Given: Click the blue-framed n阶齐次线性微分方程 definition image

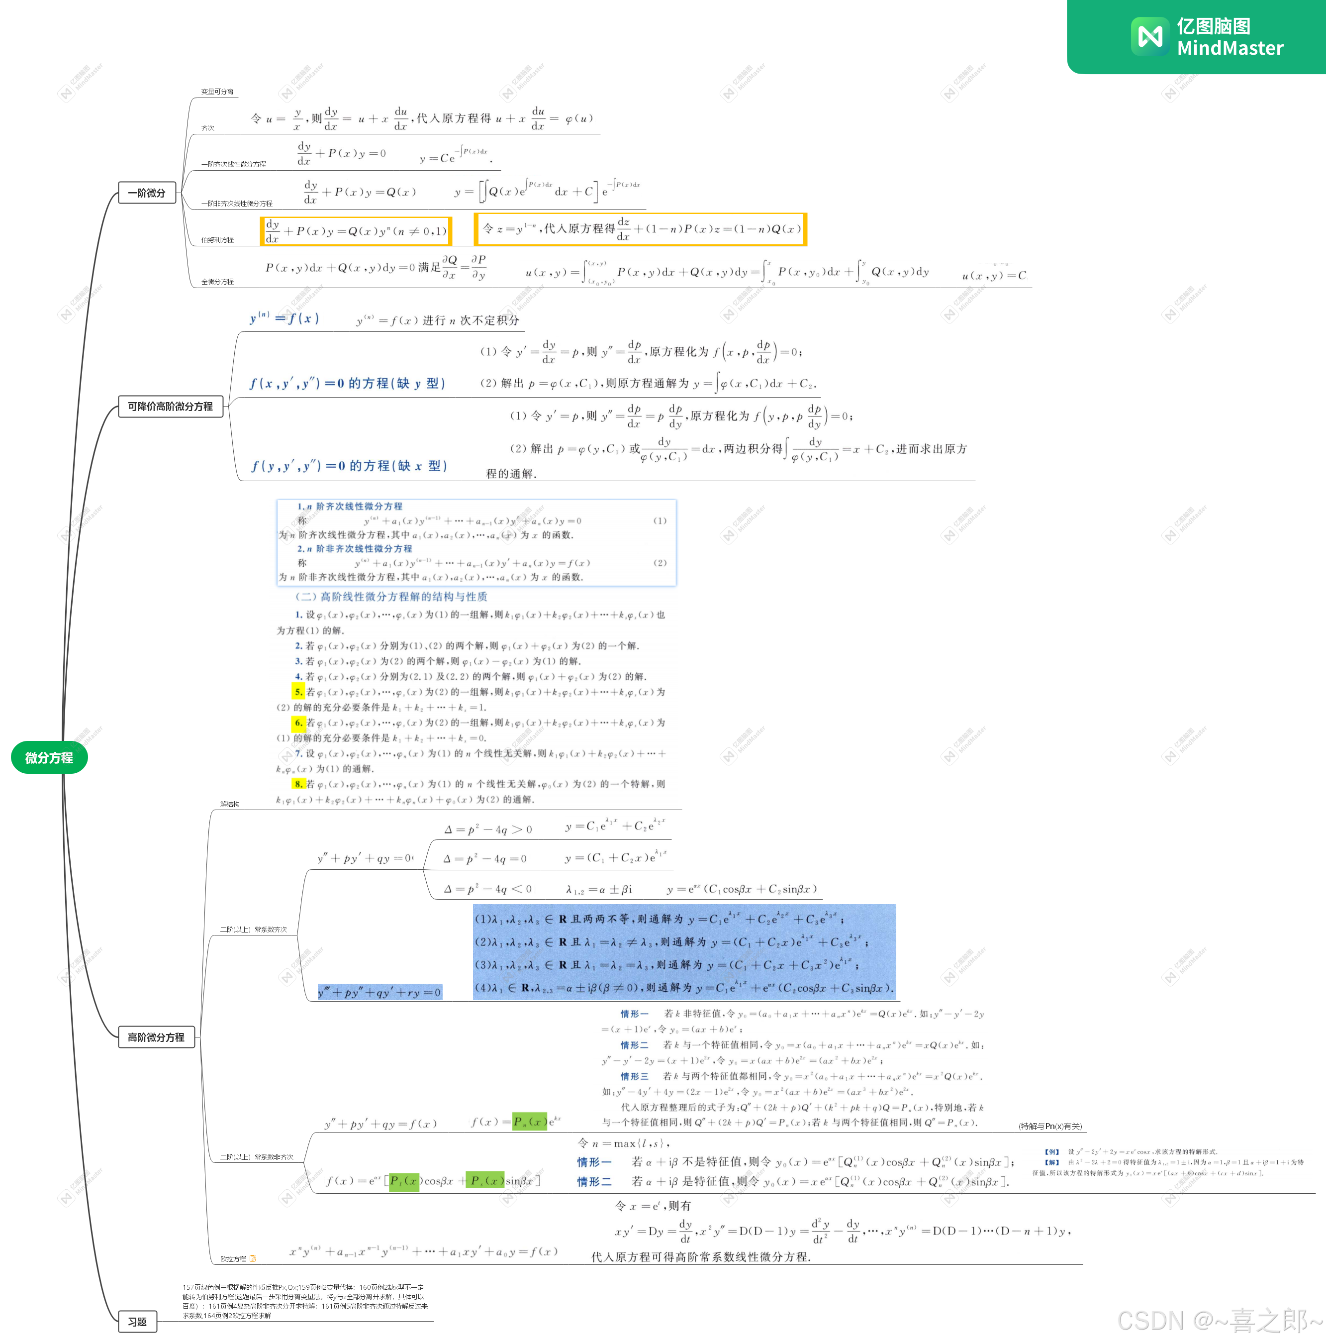Looking at the screenshot, I should click(476, 542).
